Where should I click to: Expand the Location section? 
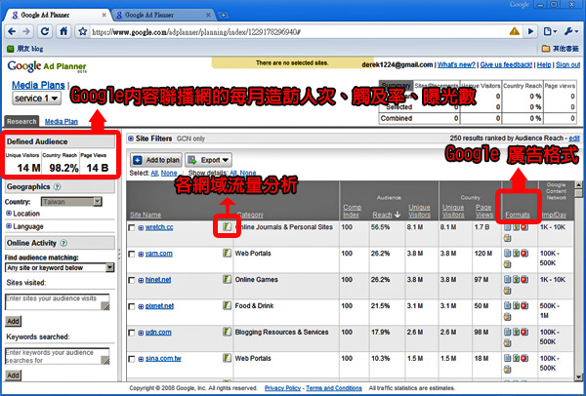pyautogui.click(x=9, y=214)
